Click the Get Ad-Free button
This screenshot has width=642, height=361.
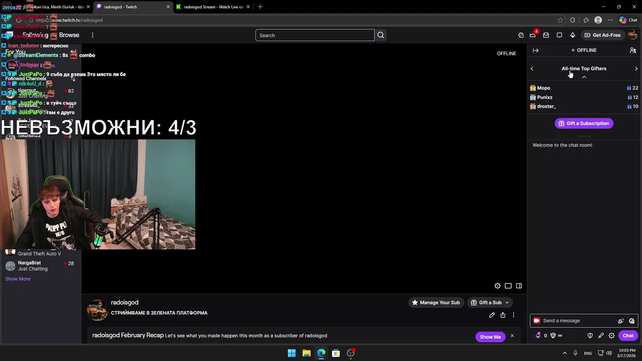coord(602,35)
